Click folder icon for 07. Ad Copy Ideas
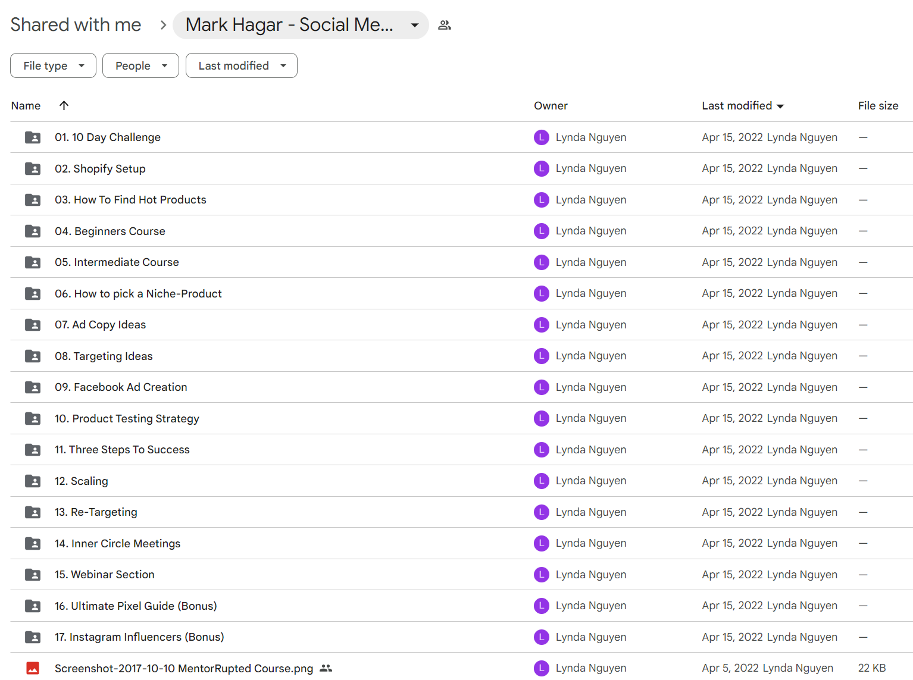Screen dimensions: 913x680 (33, 325)
